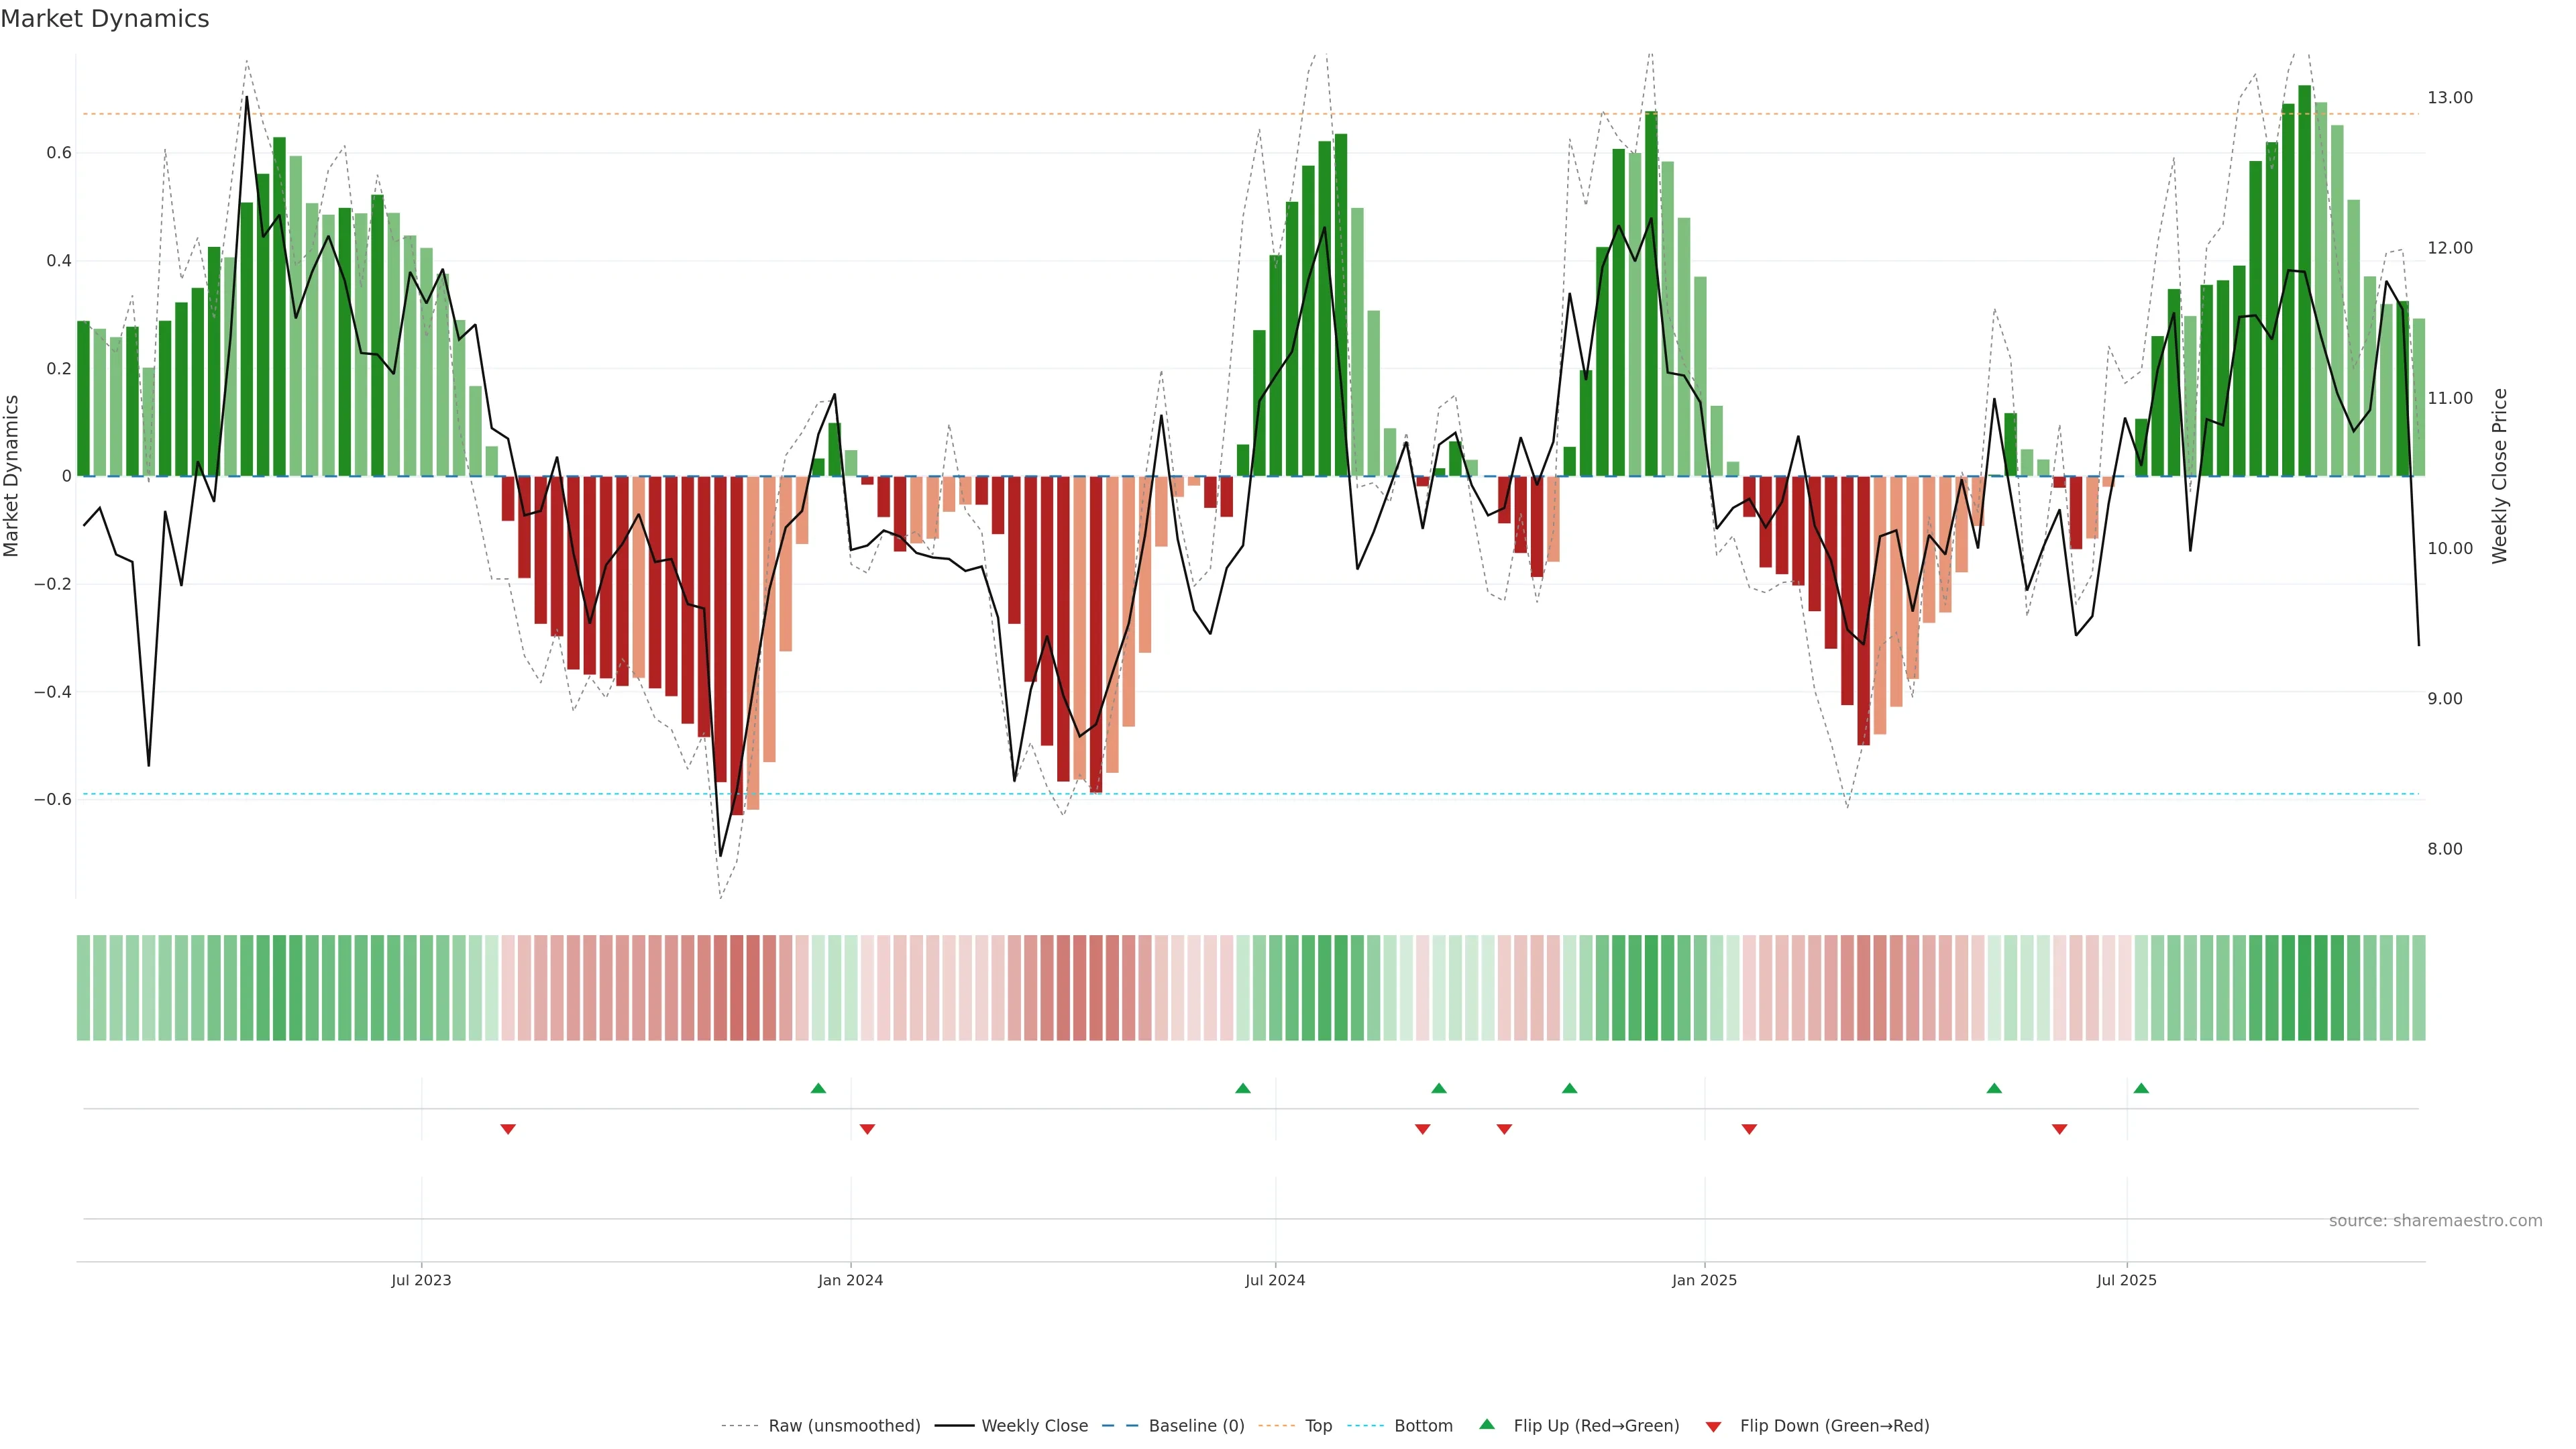Click the Jul 2025 x-axis label
The width and height of the screenshot is (2576, 1449).
2127,1280
